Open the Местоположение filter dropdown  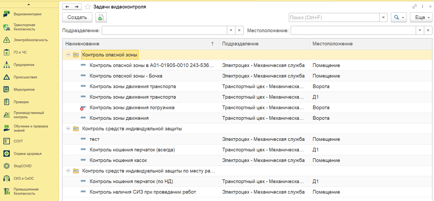tap(420, 30)
